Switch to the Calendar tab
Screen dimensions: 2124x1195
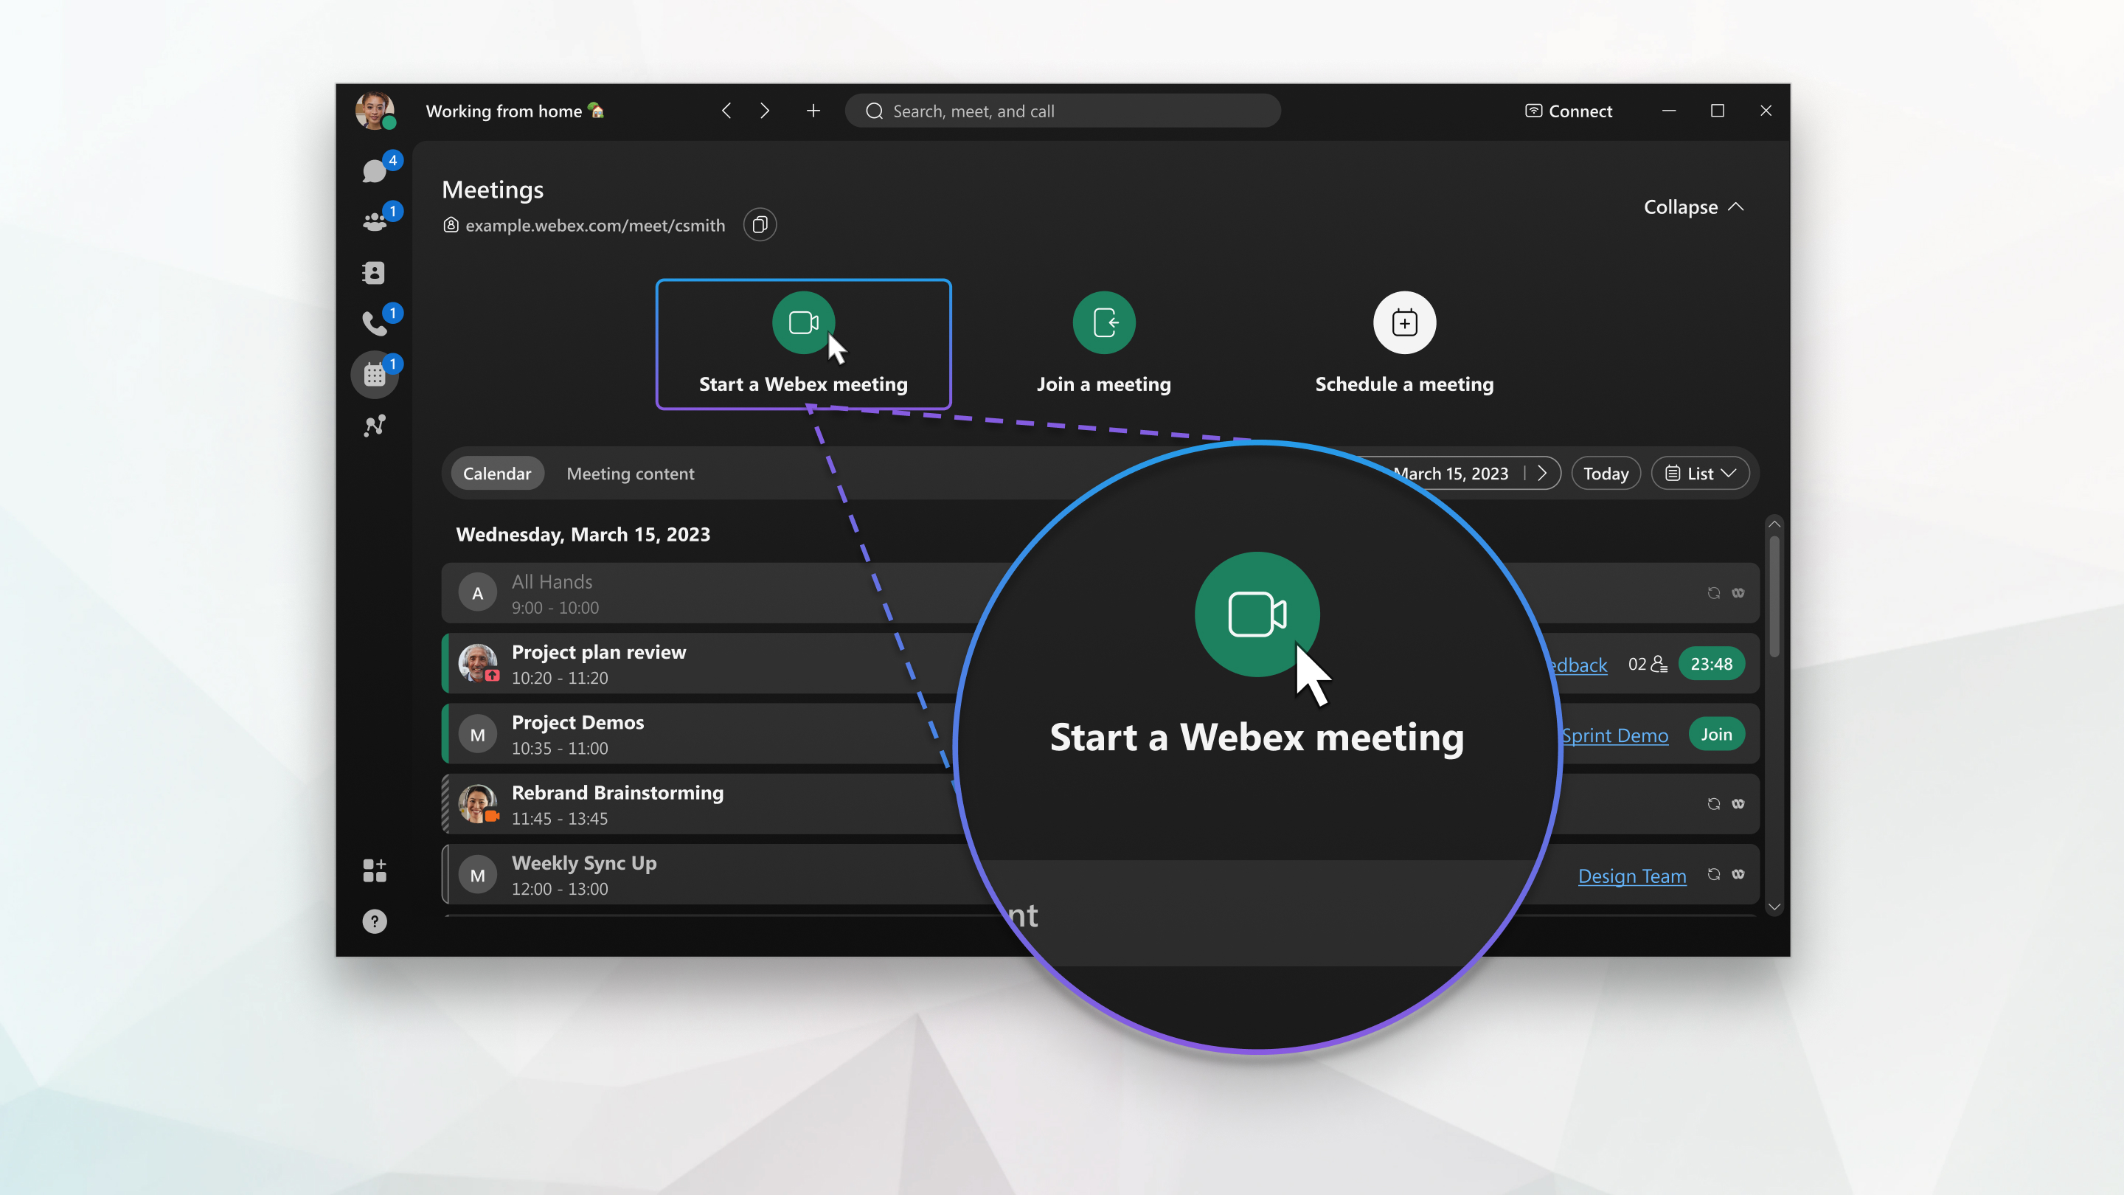point(496,473)
